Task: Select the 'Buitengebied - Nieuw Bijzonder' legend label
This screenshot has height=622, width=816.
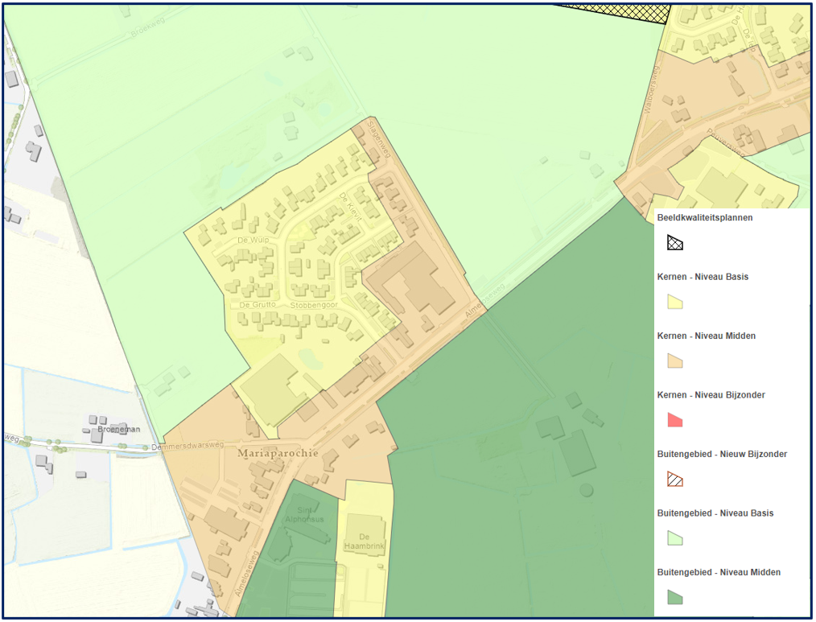Action: (722, 454)
